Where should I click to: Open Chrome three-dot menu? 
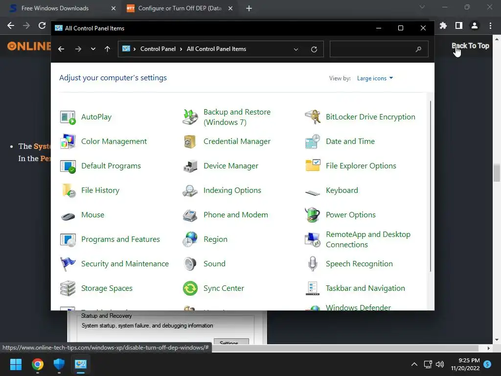point(490,25)
